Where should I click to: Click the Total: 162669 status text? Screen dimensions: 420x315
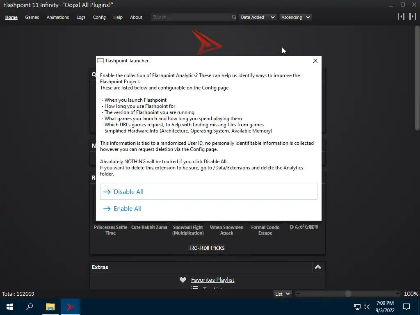(18, 294)
